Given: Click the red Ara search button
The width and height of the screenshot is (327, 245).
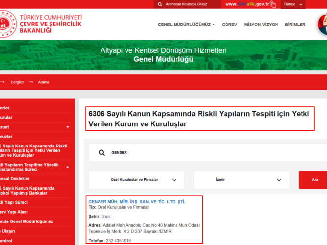Looking at the screenshot, I should pos(313,180).
